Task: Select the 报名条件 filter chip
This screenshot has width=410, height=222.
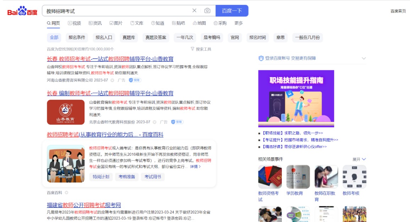Action: (77, 38)
